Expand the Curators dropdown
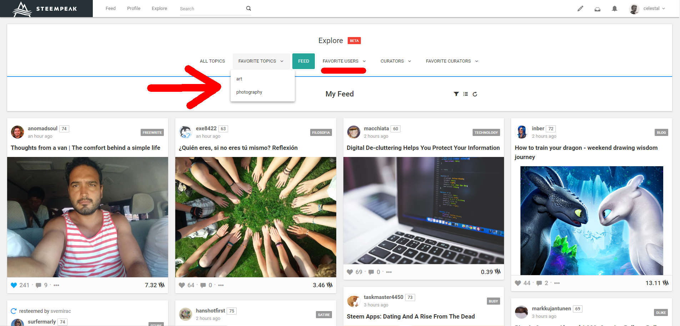The height and width of the screenshot is (326, 680). [x=396, y=61]
